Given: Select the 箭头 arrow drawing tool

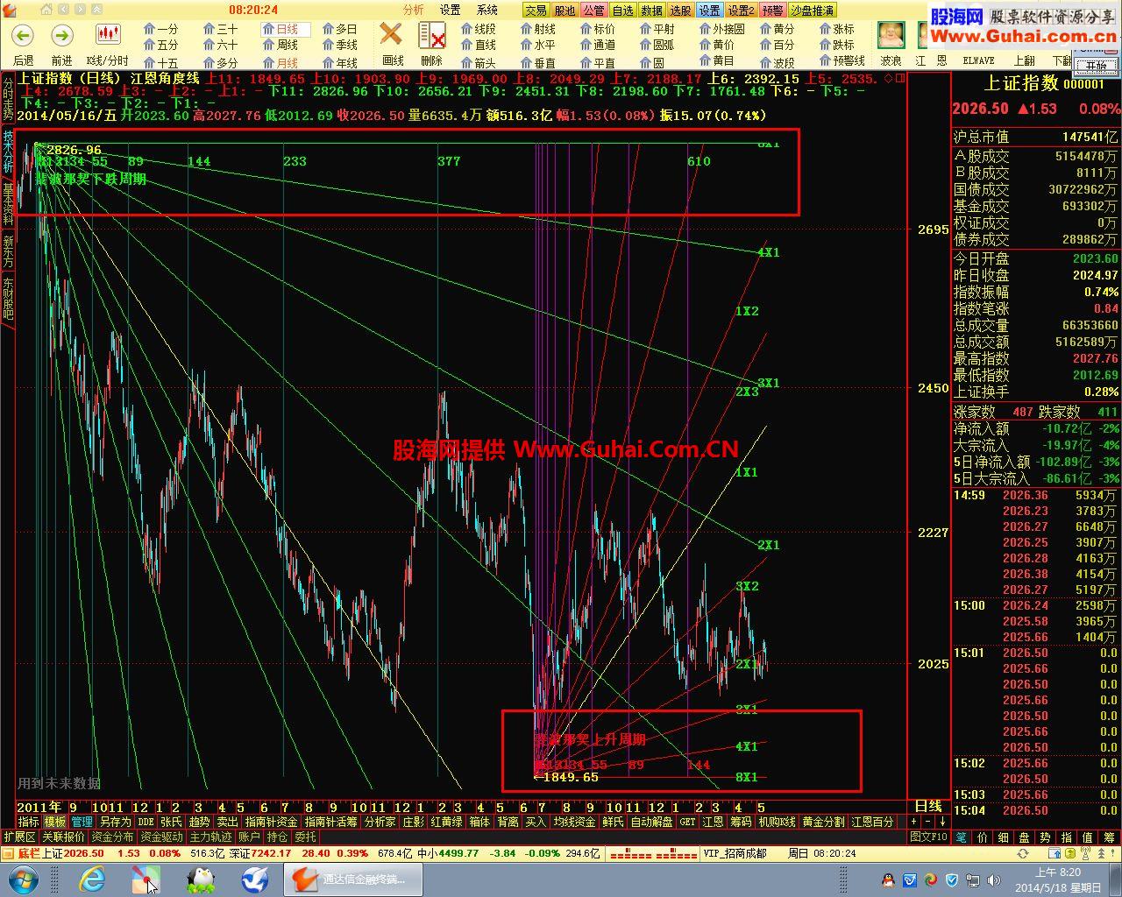Looking at the screenshot, I should [479, 62].
